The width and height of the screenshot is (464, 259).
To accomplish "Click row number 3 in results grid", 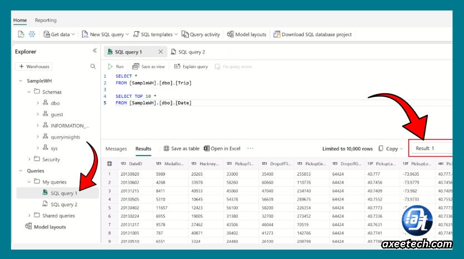I will pos(110,191).
